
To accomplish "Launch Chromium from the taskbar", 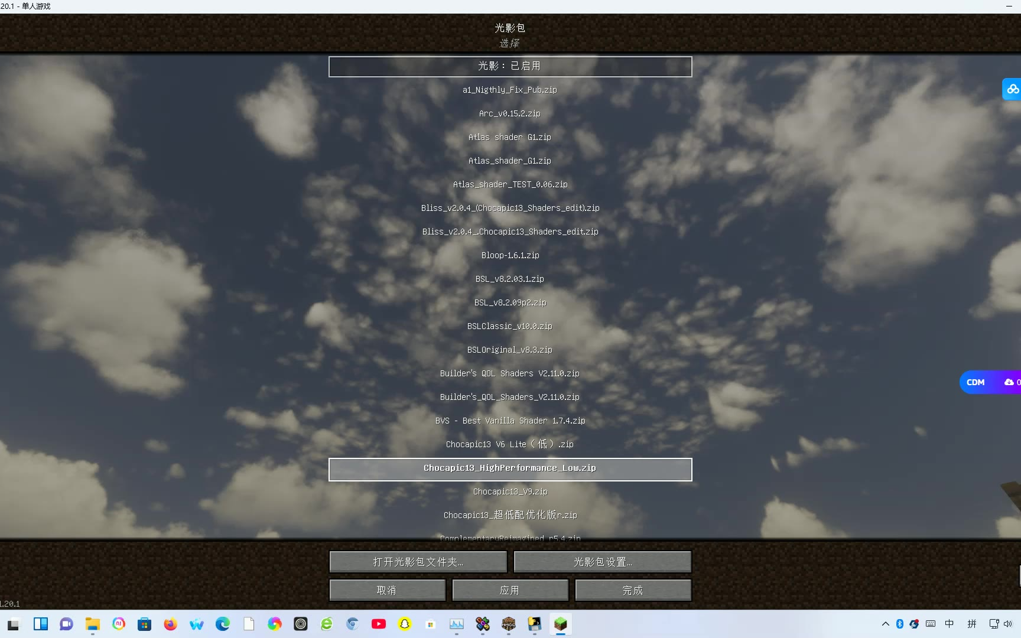I will (x=353, y=624).
